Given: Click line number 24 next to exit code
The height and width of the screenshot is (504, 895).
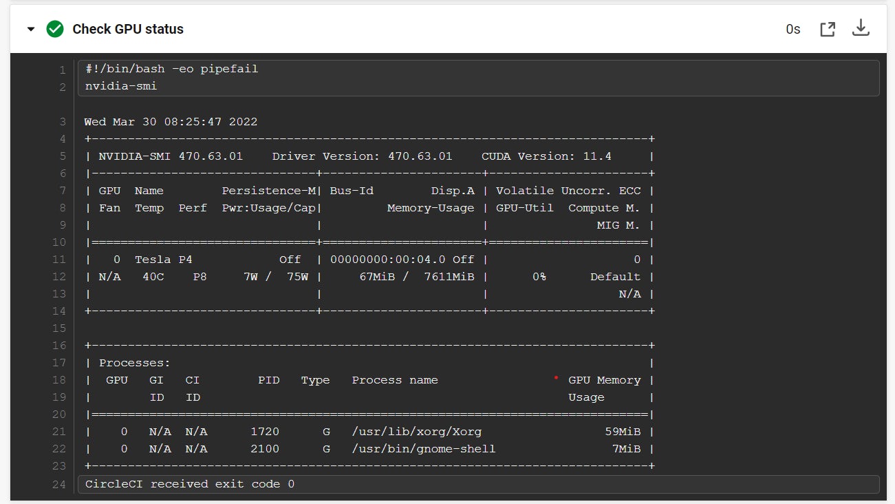Looking at the screenshot, I should pyautogui.click(x=58, y=484).
